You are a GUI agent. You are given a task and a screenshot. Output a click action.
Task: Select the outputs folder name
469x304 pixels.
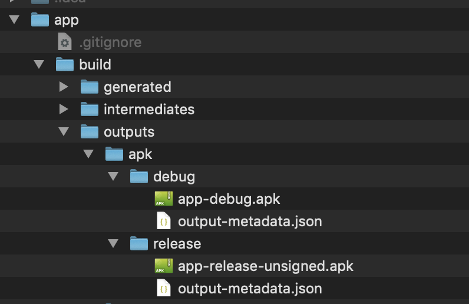129,132
